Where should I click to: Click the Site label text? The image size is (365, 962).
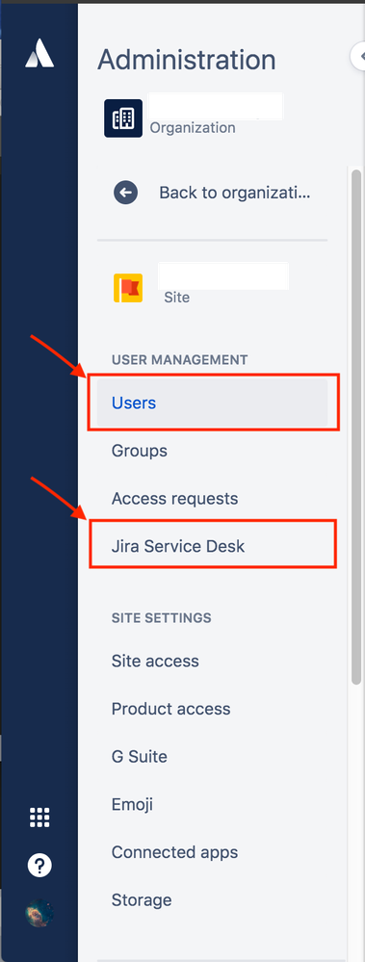[x=176, y=298]
